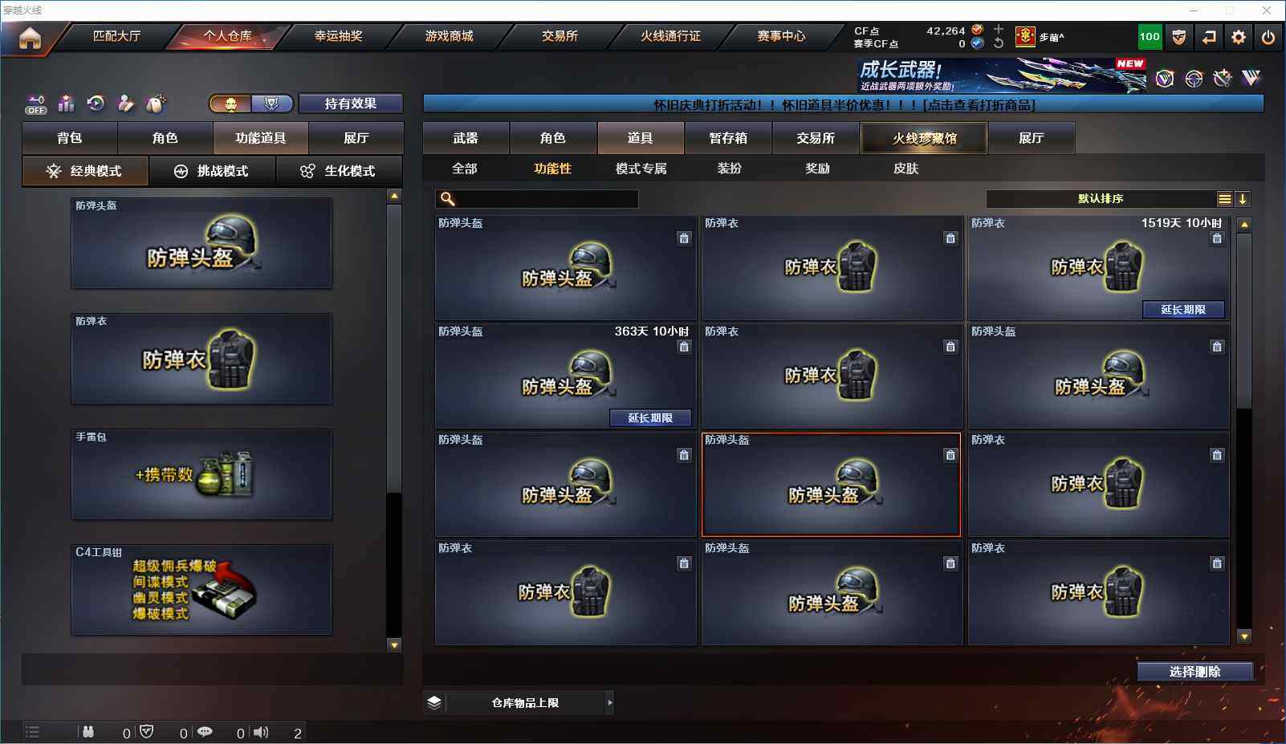The image size is (1286, 744).
Task: Return to lobby via the home icon
Action: coord(30,38)
